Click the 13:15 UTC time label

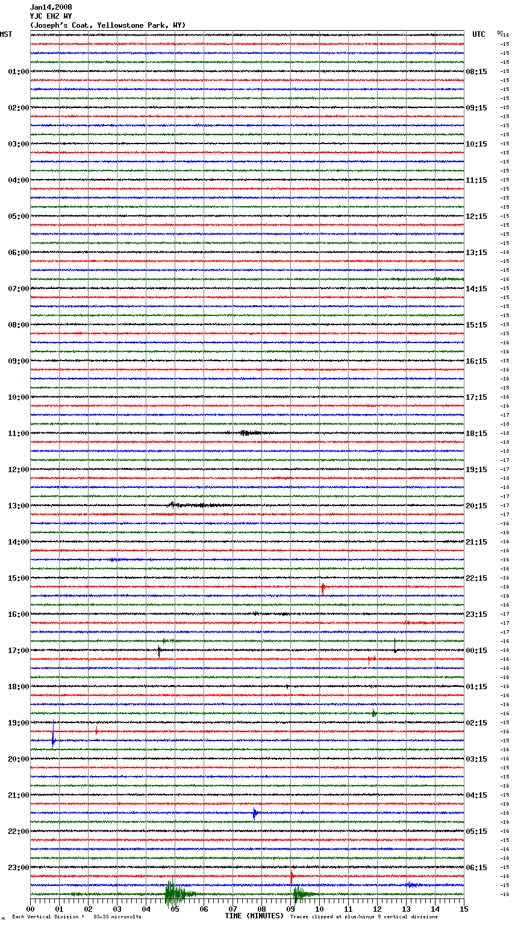[x=476, y=253]
